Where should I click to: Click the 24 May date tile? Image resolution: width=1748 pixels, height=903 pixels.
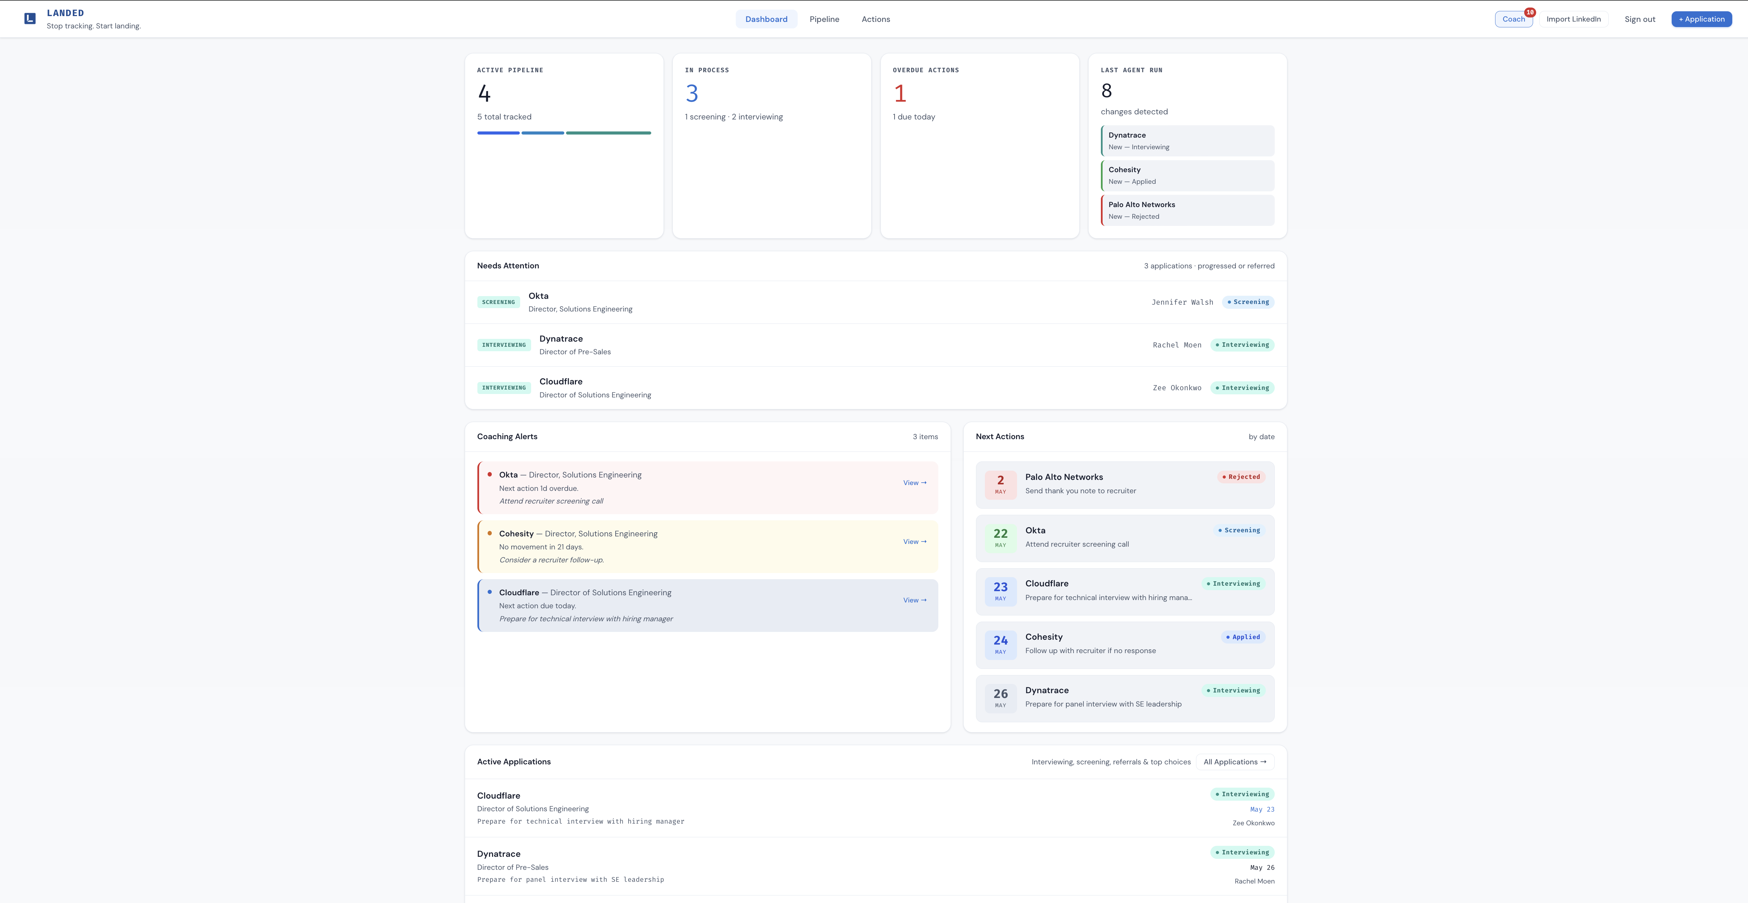1000,645
